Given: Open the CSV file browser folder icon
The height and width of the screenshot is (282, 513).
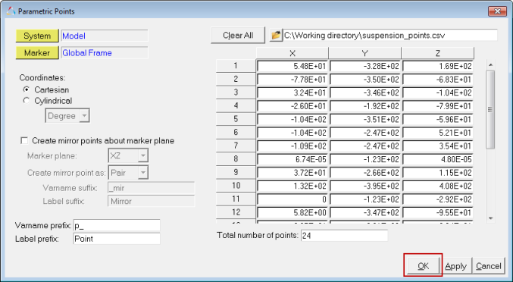Looking at the screenshot, I should point(276,36).
